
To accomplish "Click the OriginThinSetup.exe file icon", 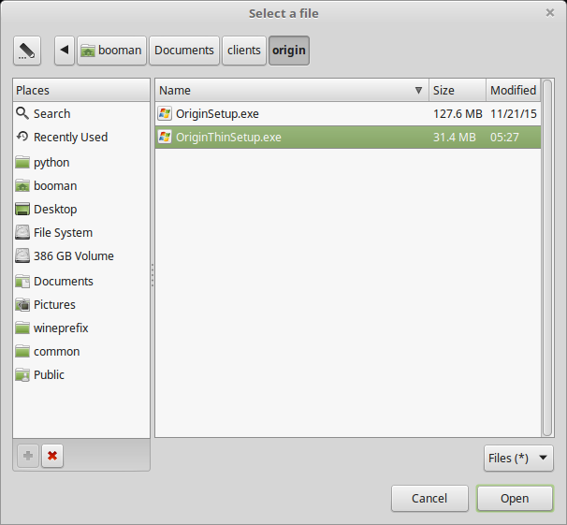I will 165,137.
